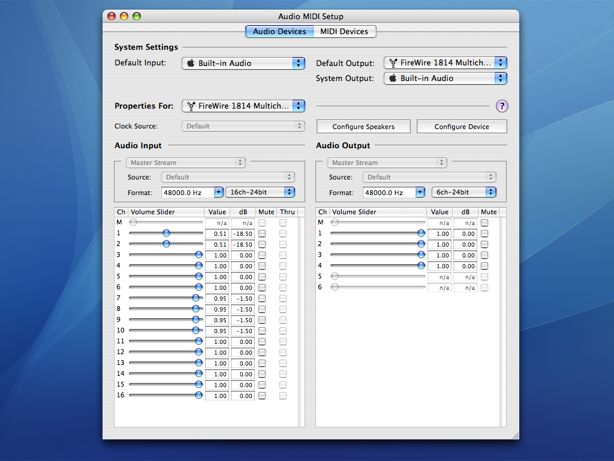Open help with the purple question mark button
Image resolution: width=614 pixels, height=461 pixels.
(502, 106)
